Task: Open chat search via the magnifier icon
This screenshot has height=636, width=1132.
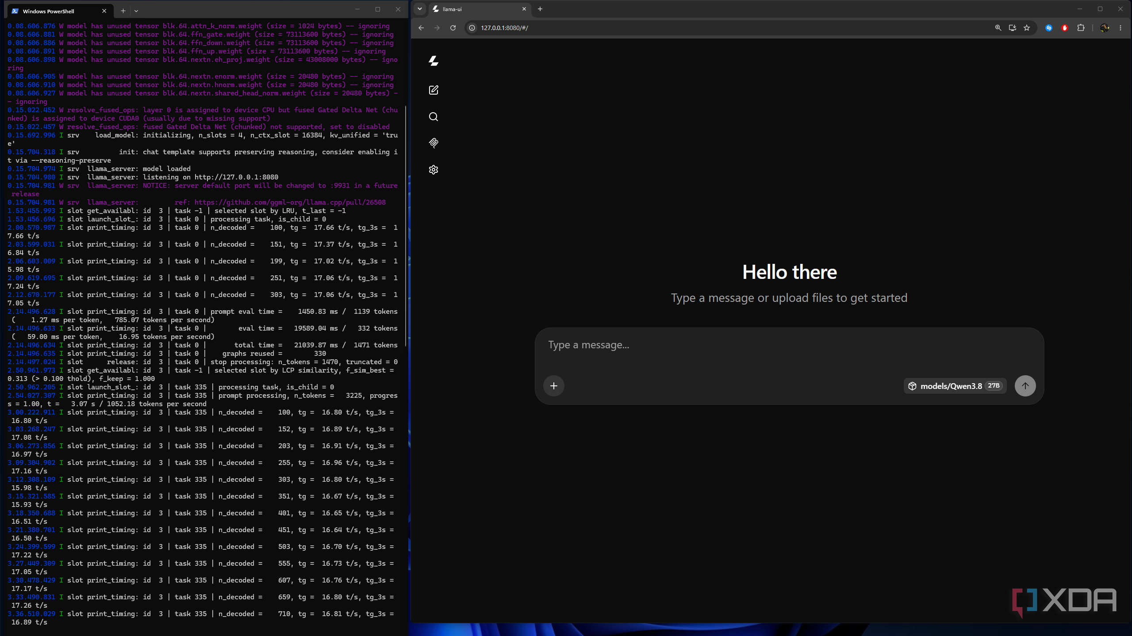Action: coord(434,117)
